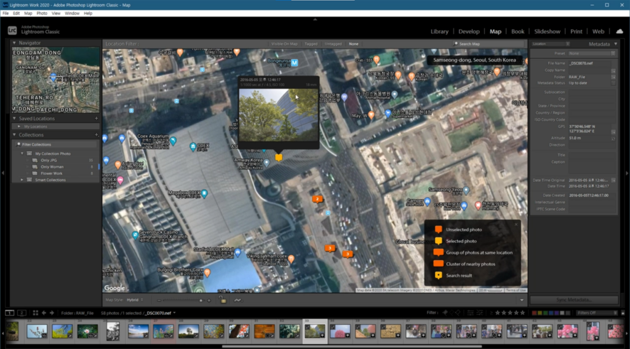Open the Location metadata set dropdown
The height and width of the screenshot is (349, 630).
[551, 44]
